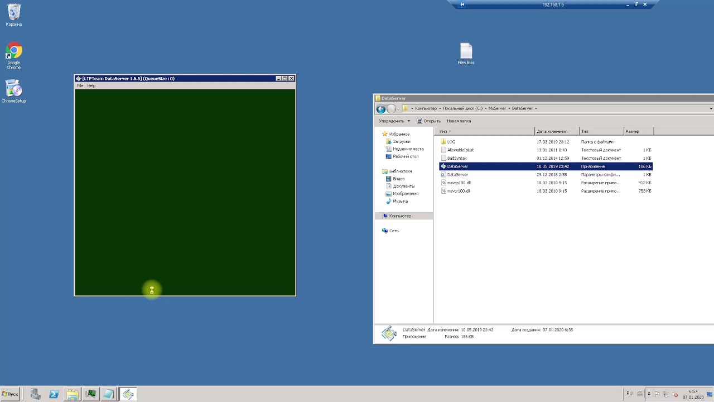Open the Пуск start menu

pyautogui.click(x=10, y=394)
